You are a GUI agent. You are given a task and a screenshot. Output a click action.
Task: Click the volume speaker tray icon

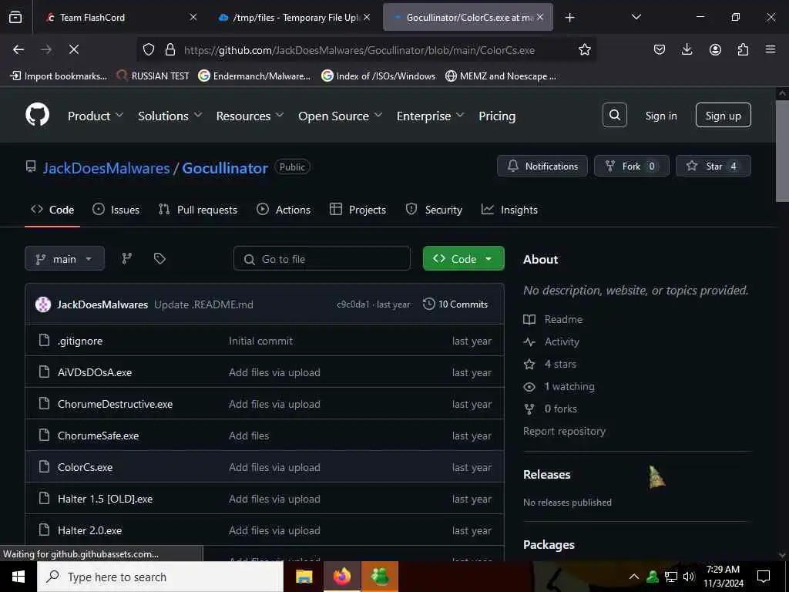pos(689,577)
